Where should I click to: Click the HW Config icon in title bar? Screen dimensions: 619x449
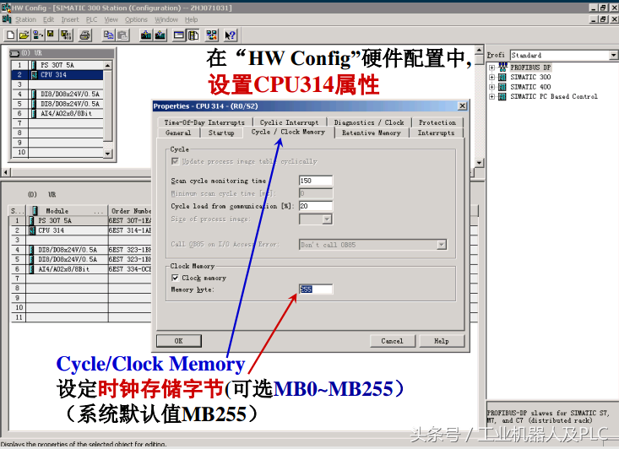6,7
